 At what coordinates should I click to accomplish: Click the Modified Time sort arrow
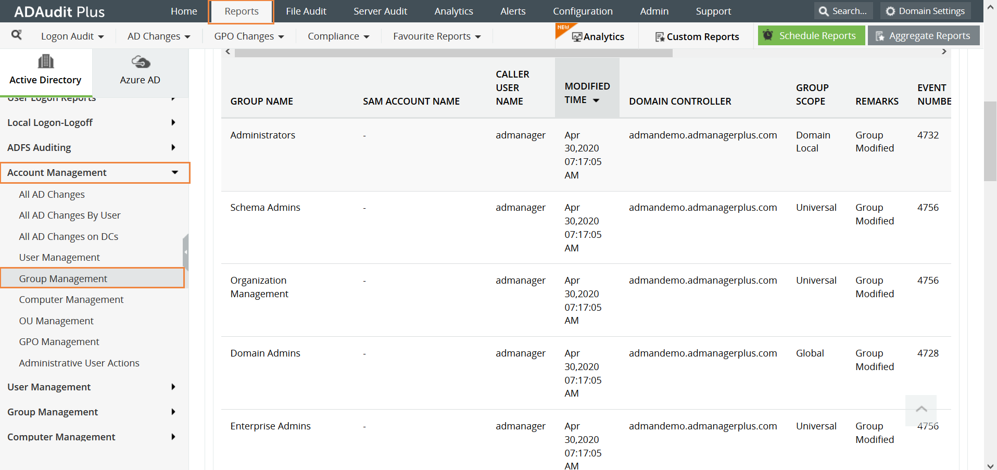coord(596,100)
